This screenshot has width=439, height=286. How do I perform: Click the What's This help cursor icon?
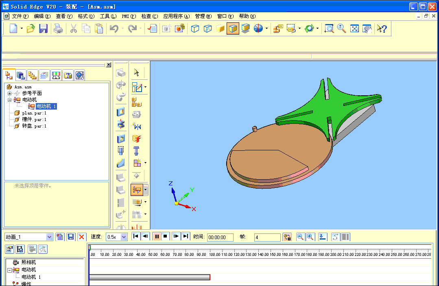click(382, 29)
